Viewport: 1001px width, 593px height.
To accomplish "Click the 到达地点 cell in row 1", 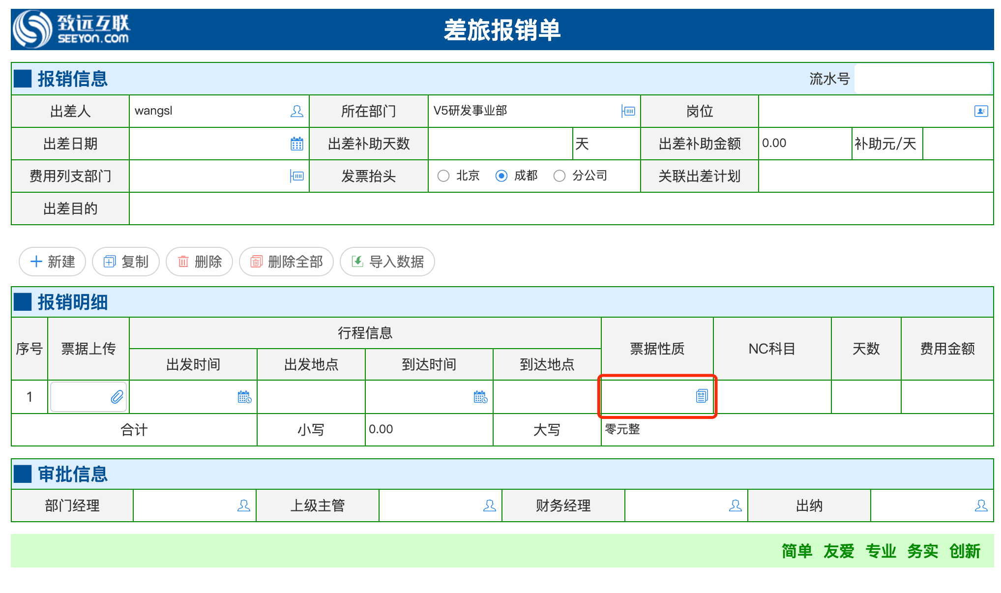I will 547,397.
